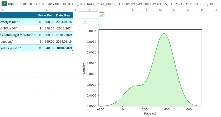Select the 399.00 price in battery is meh row
Image resolution: width=221 pixels, height=117 pixels.
pyautogui.click(x=46, y=22)
